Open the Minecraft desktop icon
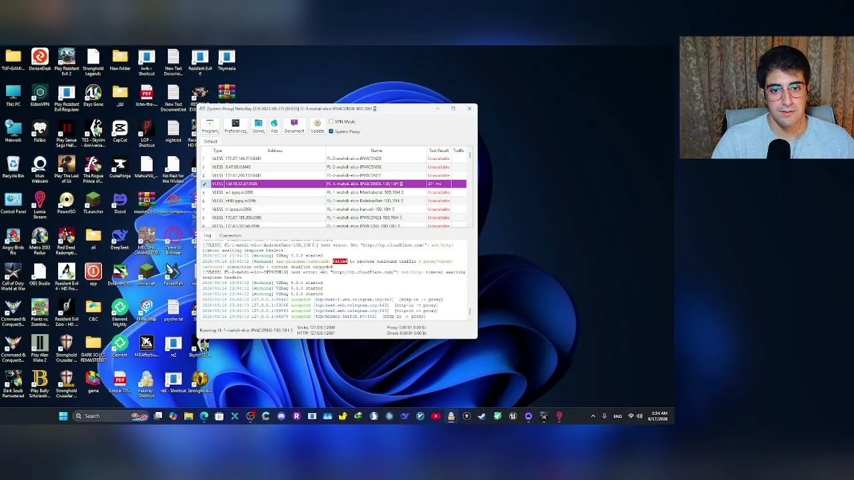Screen dimensions: 854x480 (146, 275)
